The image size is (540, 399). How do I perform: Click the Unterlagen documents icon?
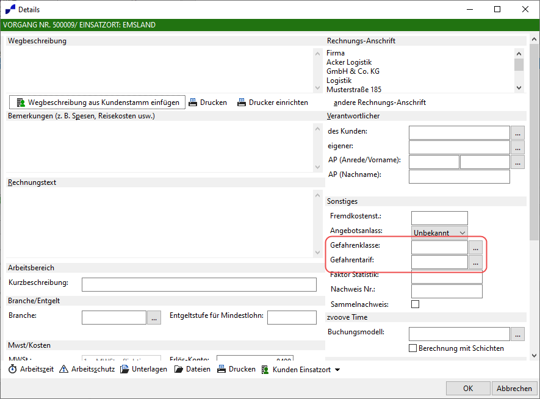click(124, 369)
